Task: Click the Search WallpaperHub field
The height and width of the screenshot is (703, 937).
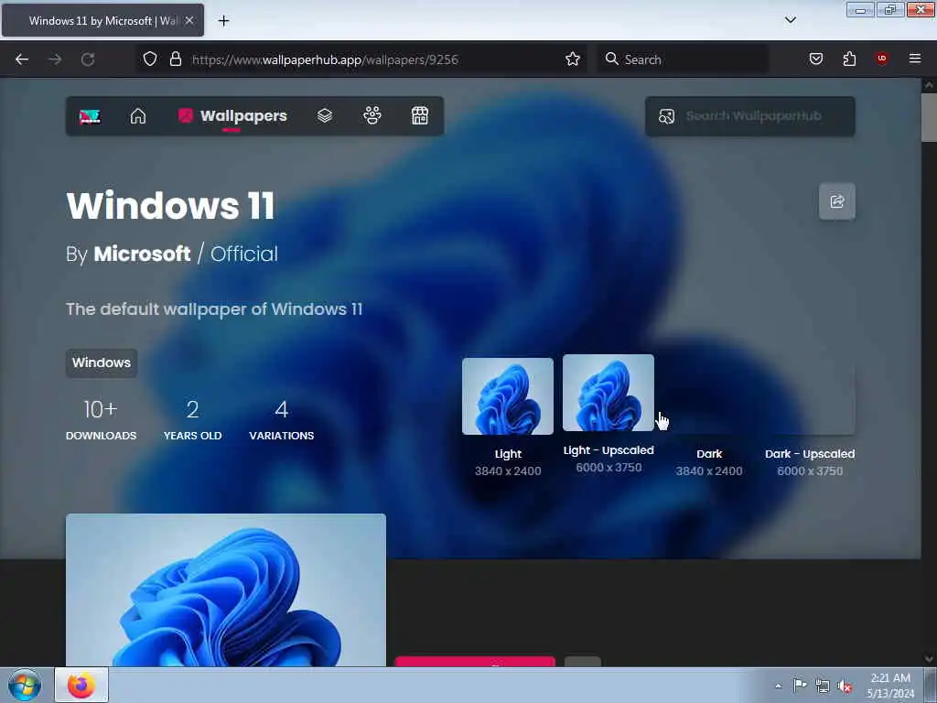Action: [x=750, y=116]
